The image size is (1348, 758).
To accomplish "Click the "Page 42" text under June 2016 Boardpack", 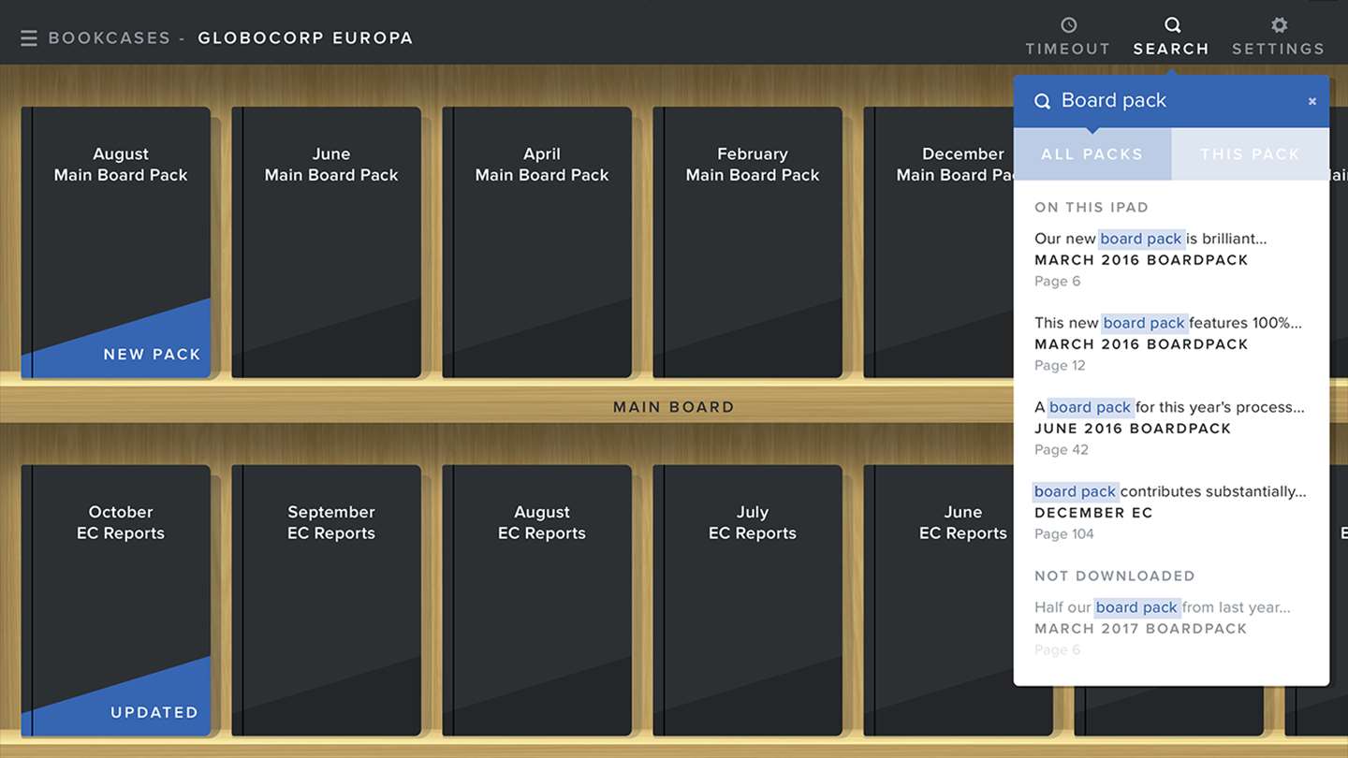I will (1062, 450).
